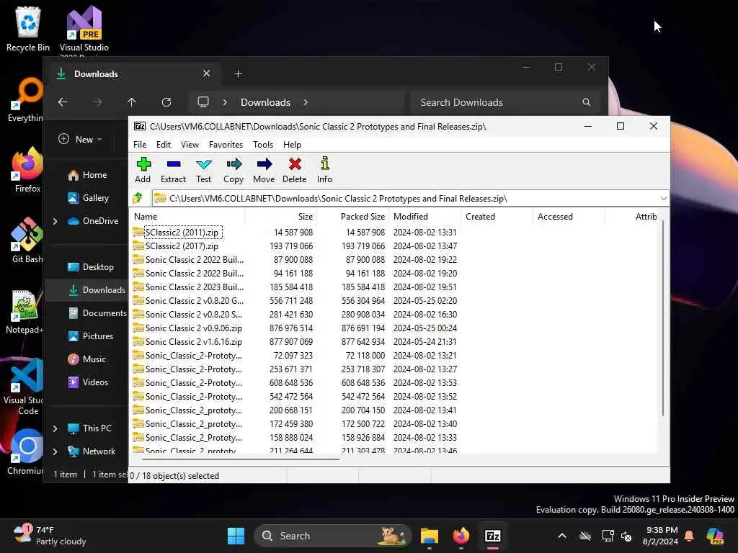Refresh the Explorer Downloads window
The image size is (738, 553).
(x=166, y=102)
